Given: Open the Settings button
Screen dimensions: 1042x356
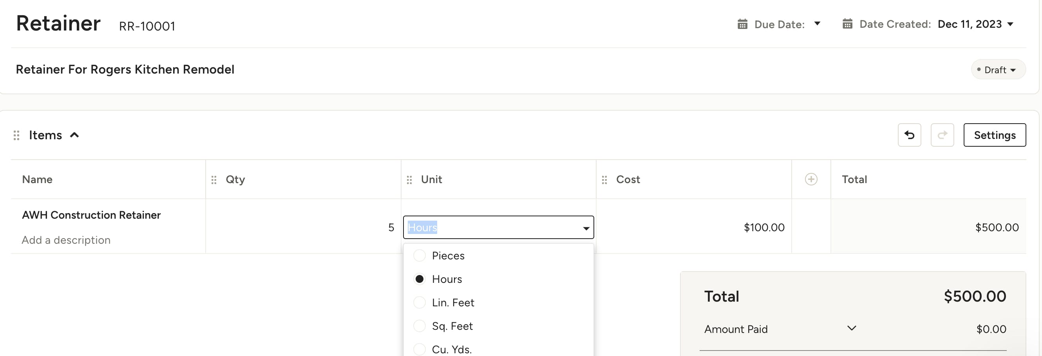Looking at the screenshot, I should (994, 135).
